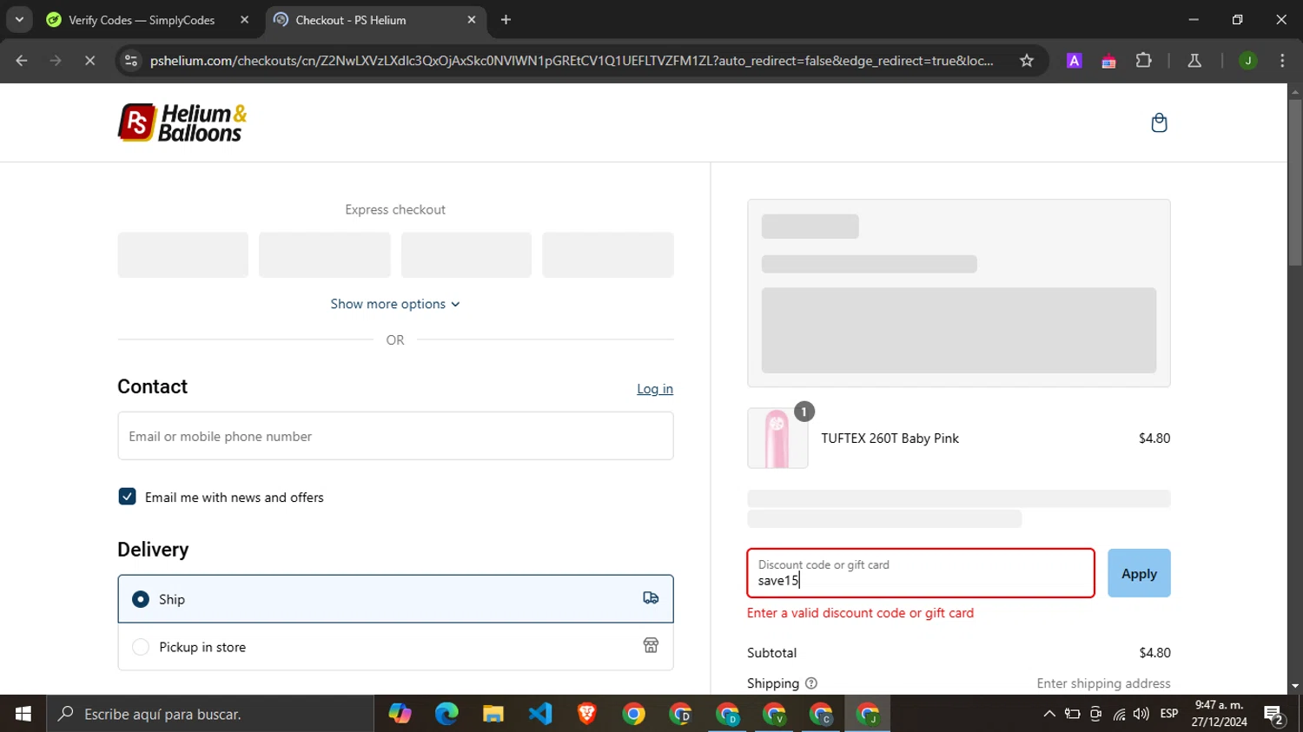The width and height of the screenshot is (1303, 732).
Task: Launch Copilot from the taskbar
Action: pos(400,714)
